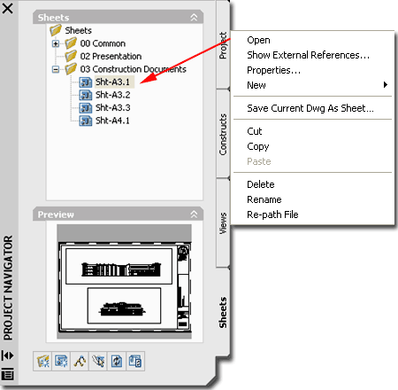This screenshot has width=398, height=390.
Task: Open the New submenu arrow
Action: pos(386,85)
